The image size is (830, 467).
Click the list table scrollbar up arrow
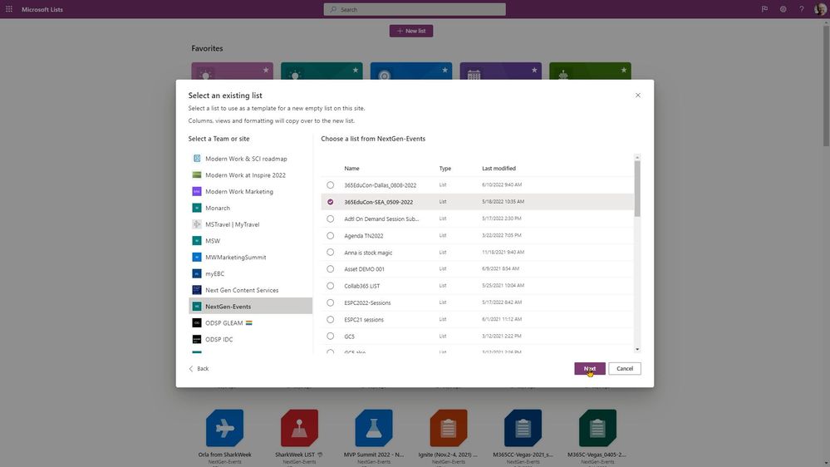pyautogui.click(x=637, y=157)
